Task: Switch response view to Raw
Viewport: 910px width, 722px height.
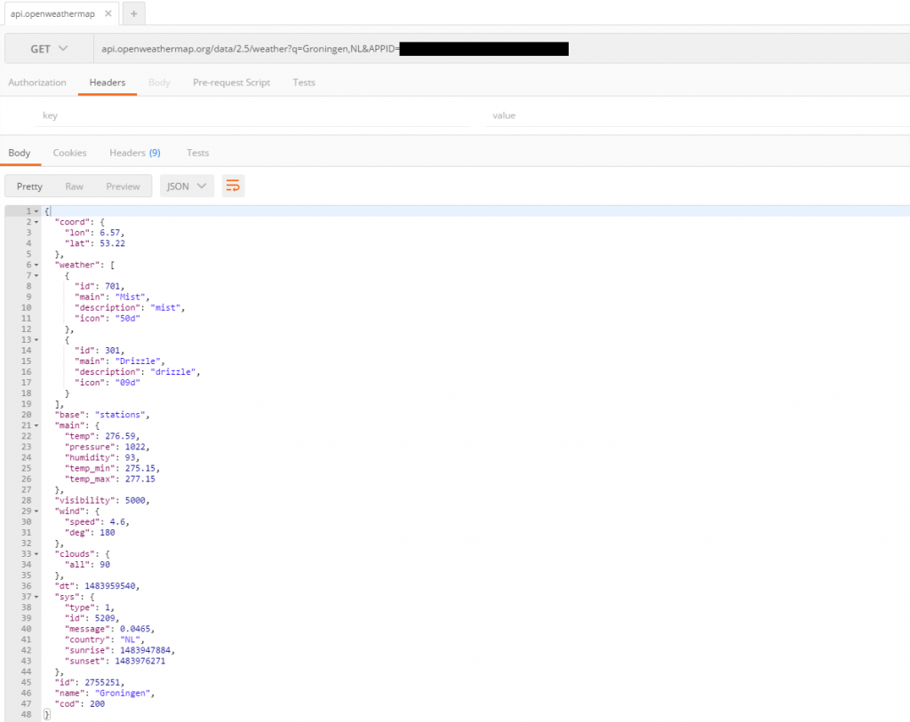Action: 74,186
